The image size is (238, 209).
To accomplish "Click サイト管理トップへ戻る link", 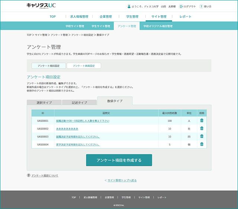I will click(x=122, y=180).
